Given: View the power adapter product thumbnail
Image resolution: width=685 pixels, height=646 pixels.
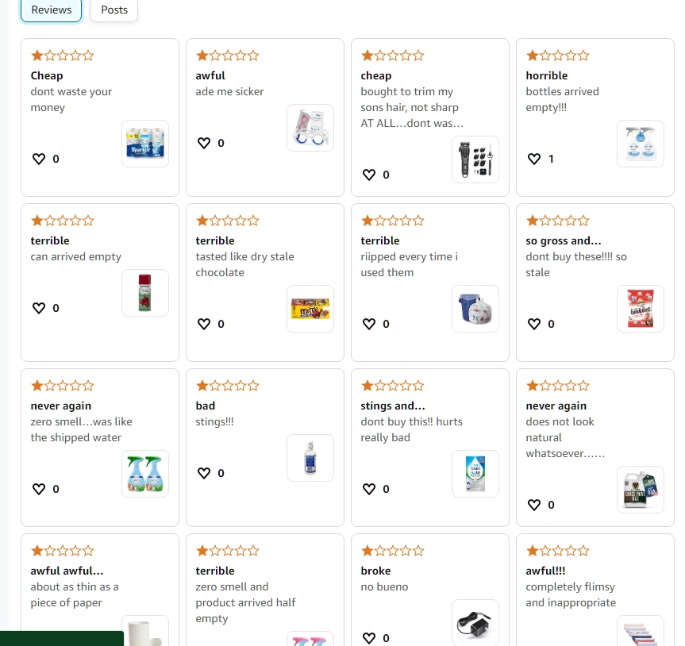Looking at the screenshot, I should click(475, 623).
